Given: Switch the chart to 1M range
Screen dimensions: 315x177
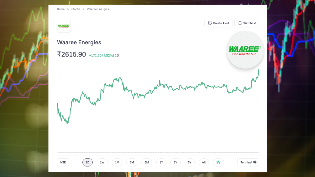Looking at the screenshot, I should point(117,162).
